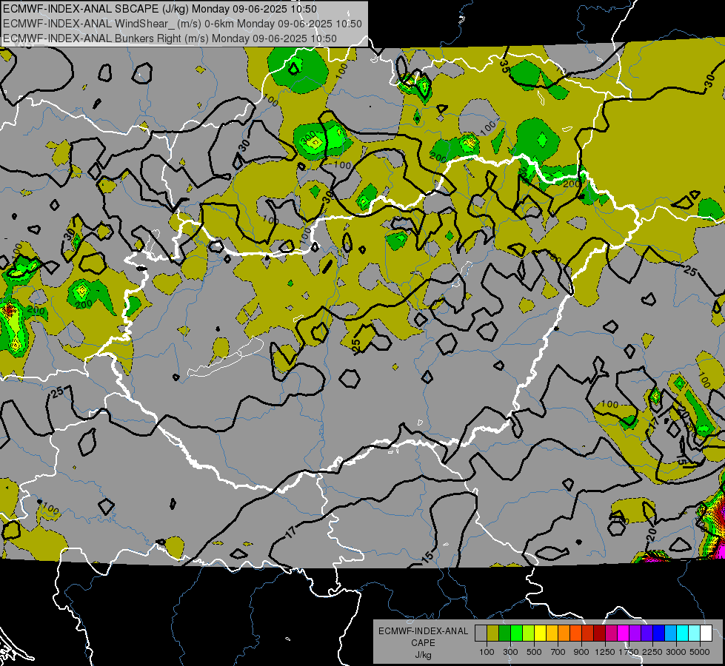Click the 1250 value under the legend bar

pyautogui.click(x=605, y=652)
